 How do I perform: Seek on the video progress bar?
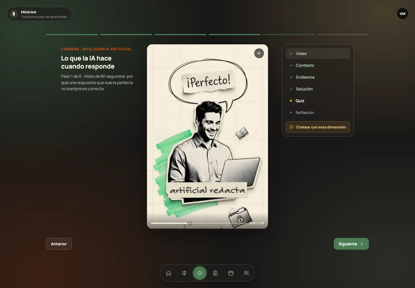(199, 223)
